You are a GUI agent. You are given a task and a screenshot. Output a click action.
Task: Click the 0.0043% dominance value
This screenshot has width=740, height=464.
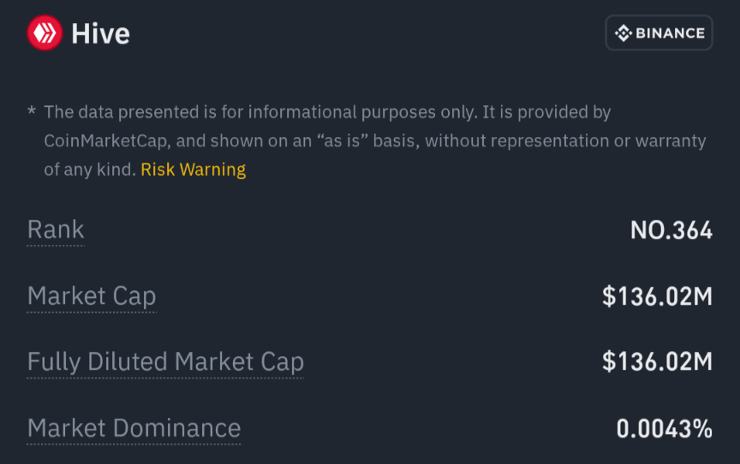click(x=665, y=429)
